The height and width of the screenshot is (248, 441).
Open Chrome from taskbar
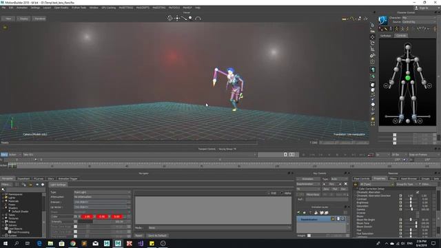coord(73,243)
